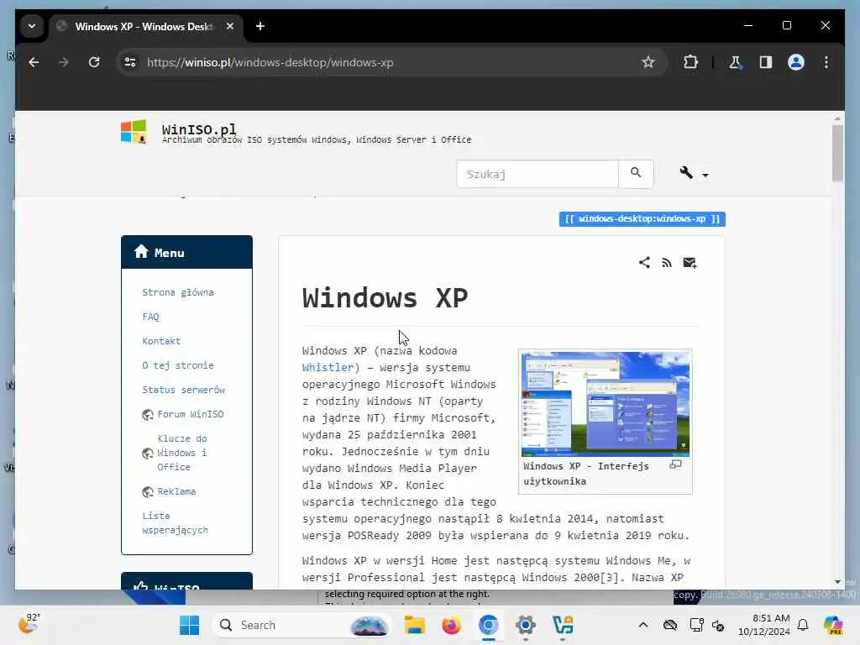
Task: Click the WinISO.pl site title
Action: click(199, 129)
